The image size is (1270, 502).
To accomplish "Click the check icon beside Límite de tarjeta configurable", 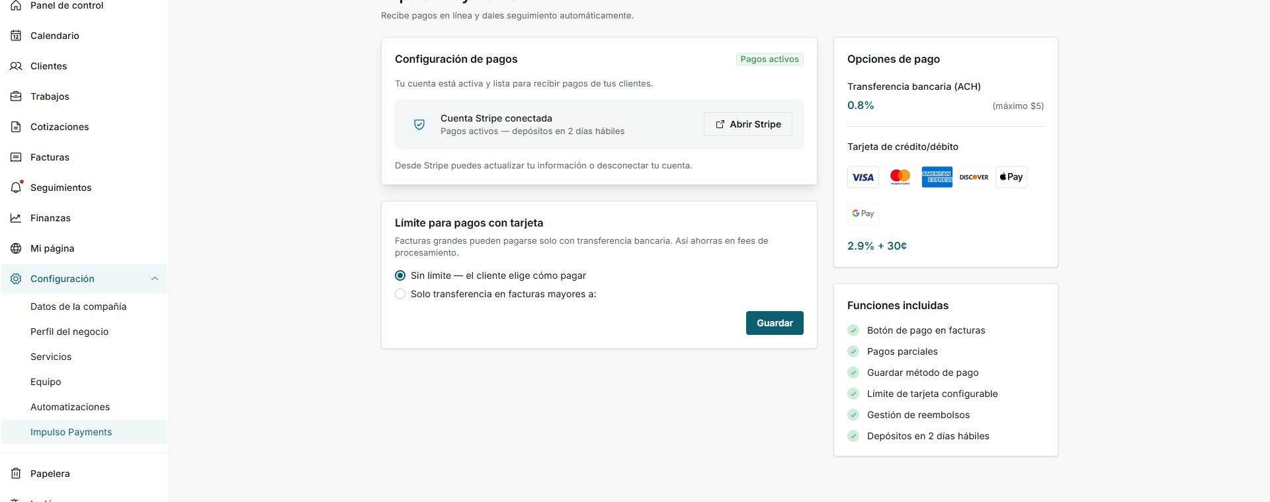I will coord(853,394).
